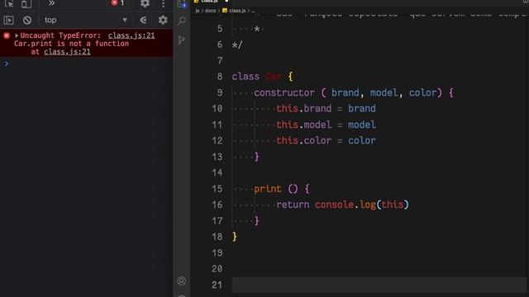Click the 'docs' breadcrumb segment
This screenshot has height=297, width=529.
(x=210, y=11)
